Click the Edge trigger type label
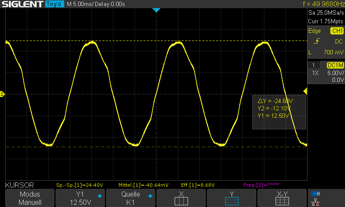Image resolution: width=345 pixels, height=207 pixels. click(314, 31)
